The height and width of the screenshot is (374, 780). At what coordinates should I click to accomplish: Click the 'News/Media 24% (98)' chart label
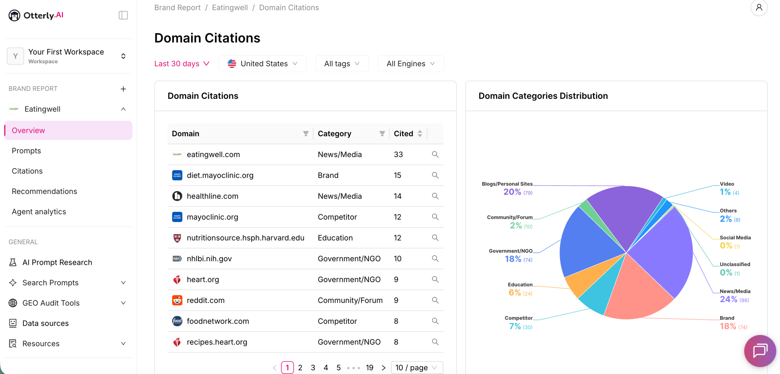click(735, 296)
